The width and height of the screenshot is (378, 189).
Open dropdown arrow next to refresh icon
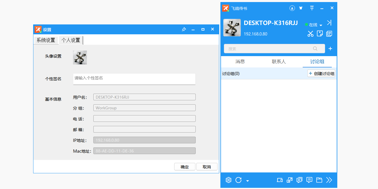click(x=247, y=181)
